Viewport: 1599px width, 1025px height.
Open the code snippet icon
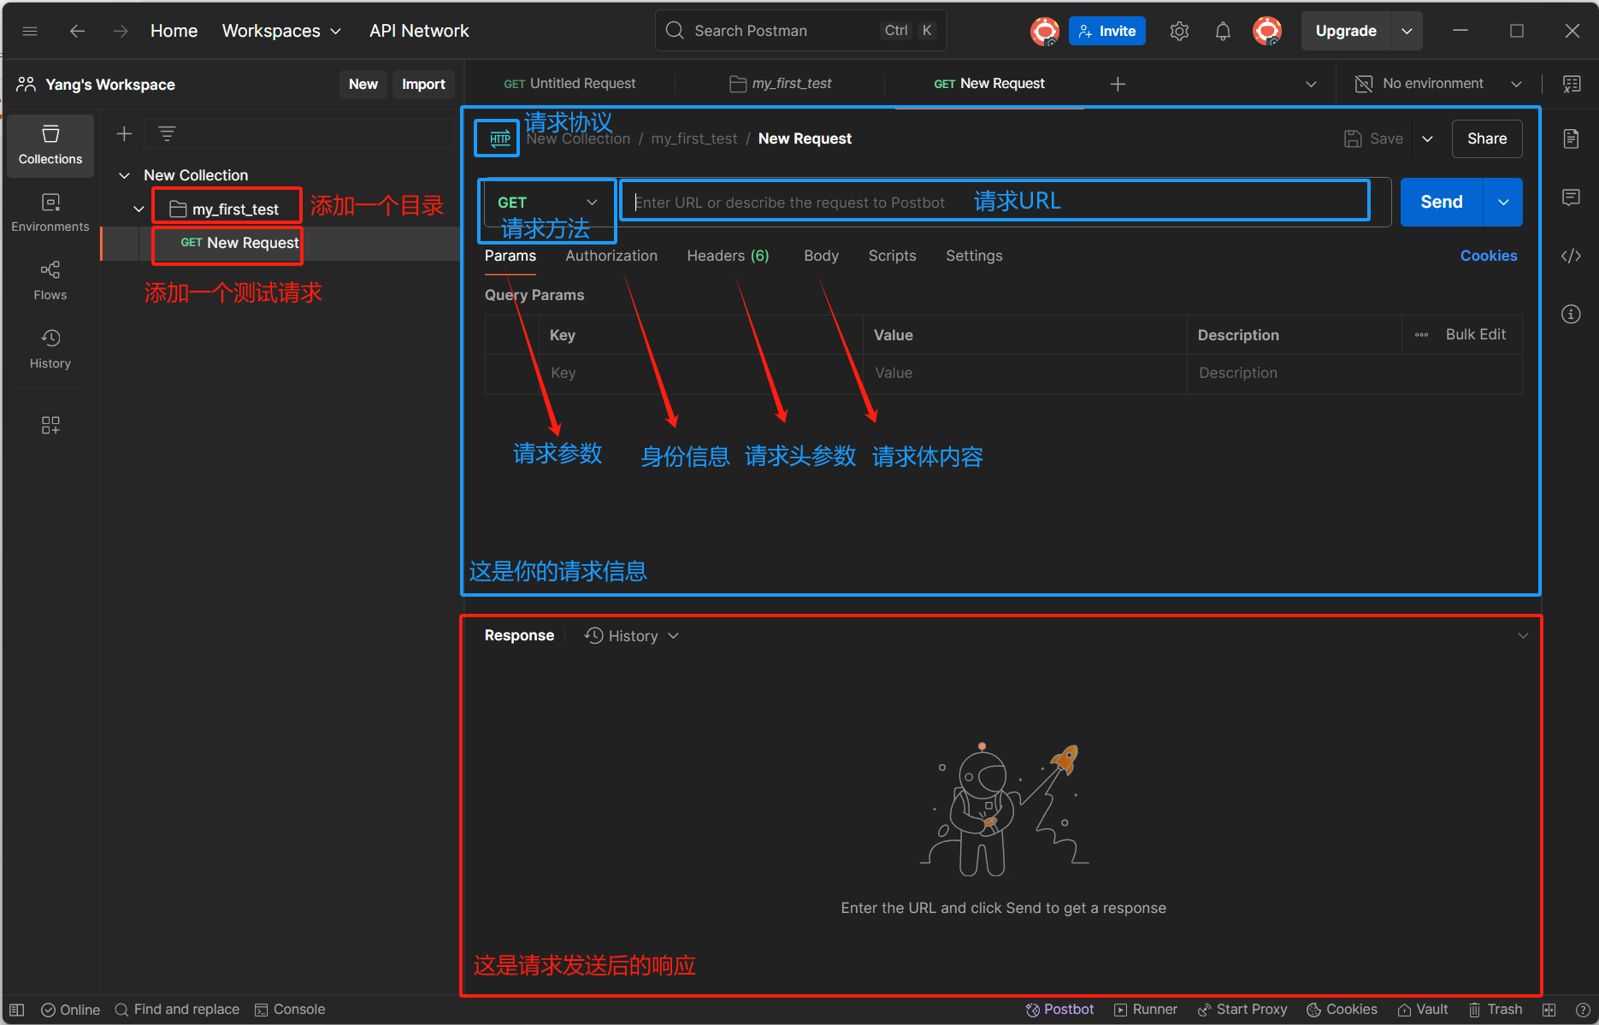(x=1571, y=256)
